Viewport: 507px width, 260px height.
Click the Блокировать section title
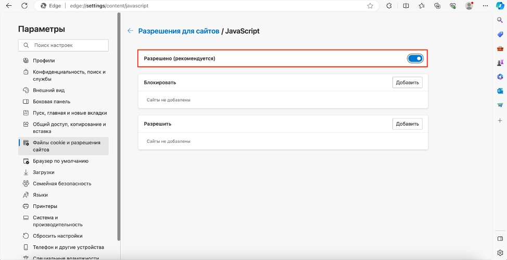click(x=160, y=82)
